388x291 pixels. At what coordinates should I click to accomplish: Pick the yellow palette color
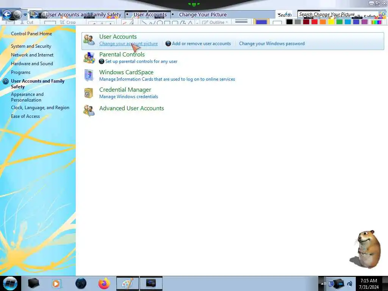331,22
